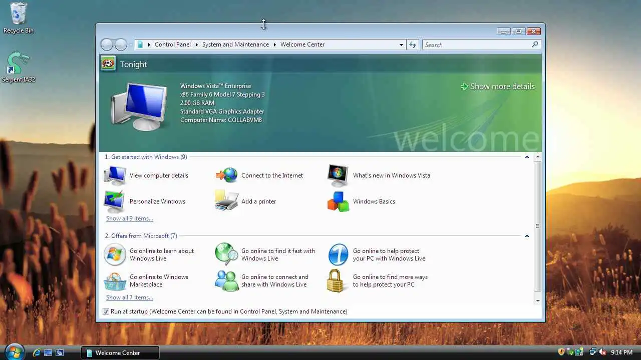
Task: Click the Welcome Center taskbar button
Action: (x=120, y=353)
